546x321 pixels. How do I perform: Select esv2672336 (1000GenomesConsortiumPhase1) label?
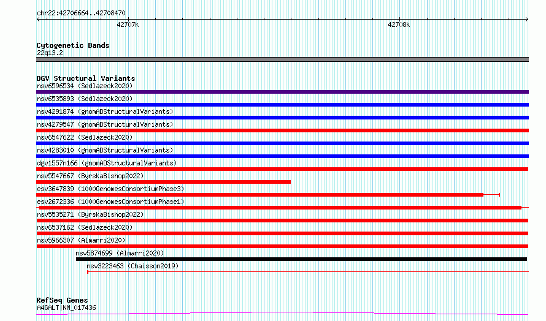pos(110,202)
